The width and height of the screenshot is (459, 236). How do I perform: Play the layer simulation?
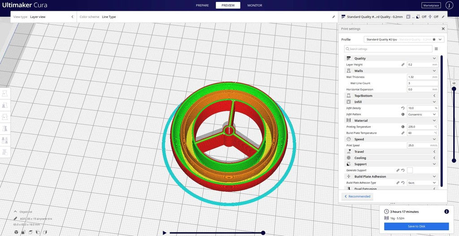[x=165, y=233]
